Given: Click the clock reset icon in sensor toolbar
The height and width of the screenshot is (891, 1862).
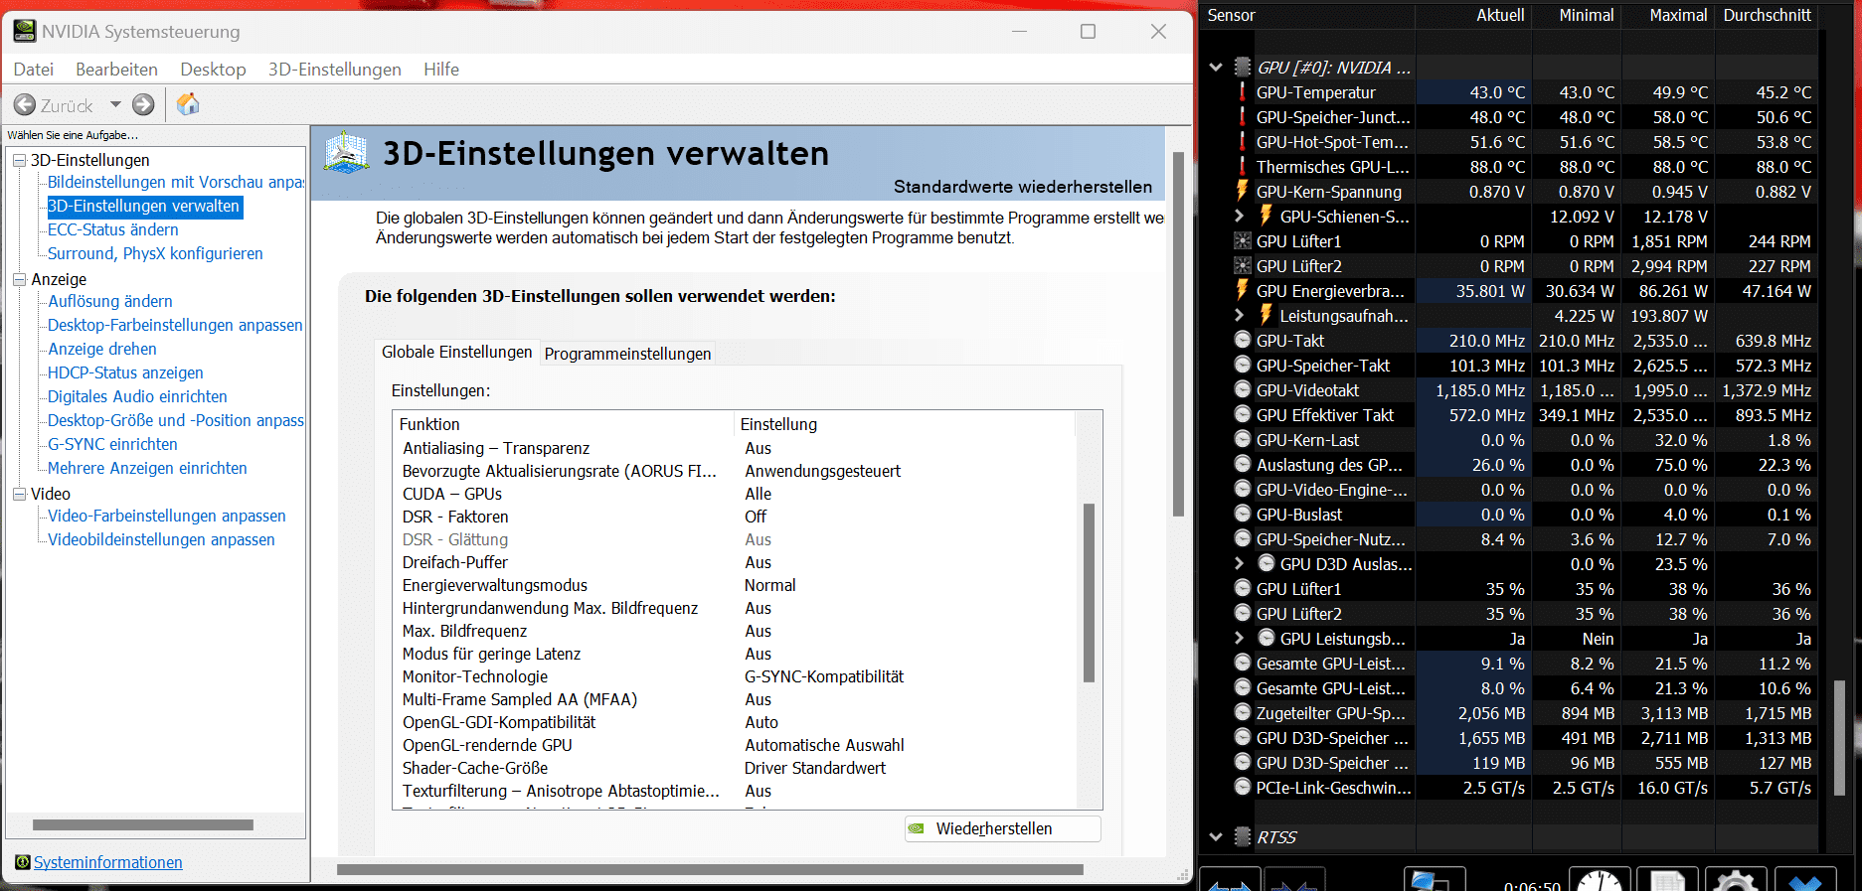Looking at the screenshot, I should [1600, 880].
